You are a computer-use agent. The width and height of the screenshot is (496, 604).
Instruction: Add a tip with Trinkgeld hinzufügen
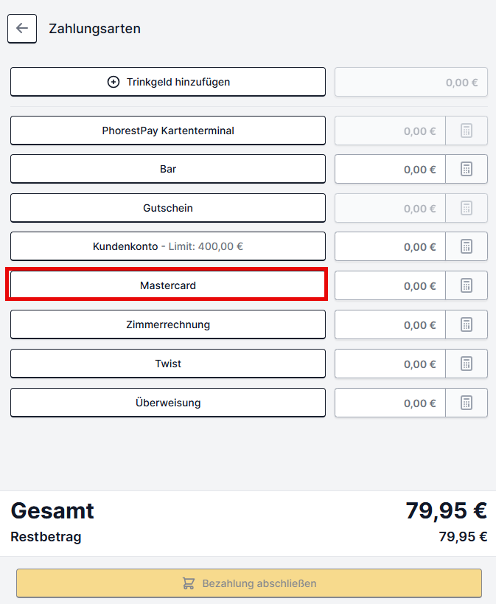[168, 82]
